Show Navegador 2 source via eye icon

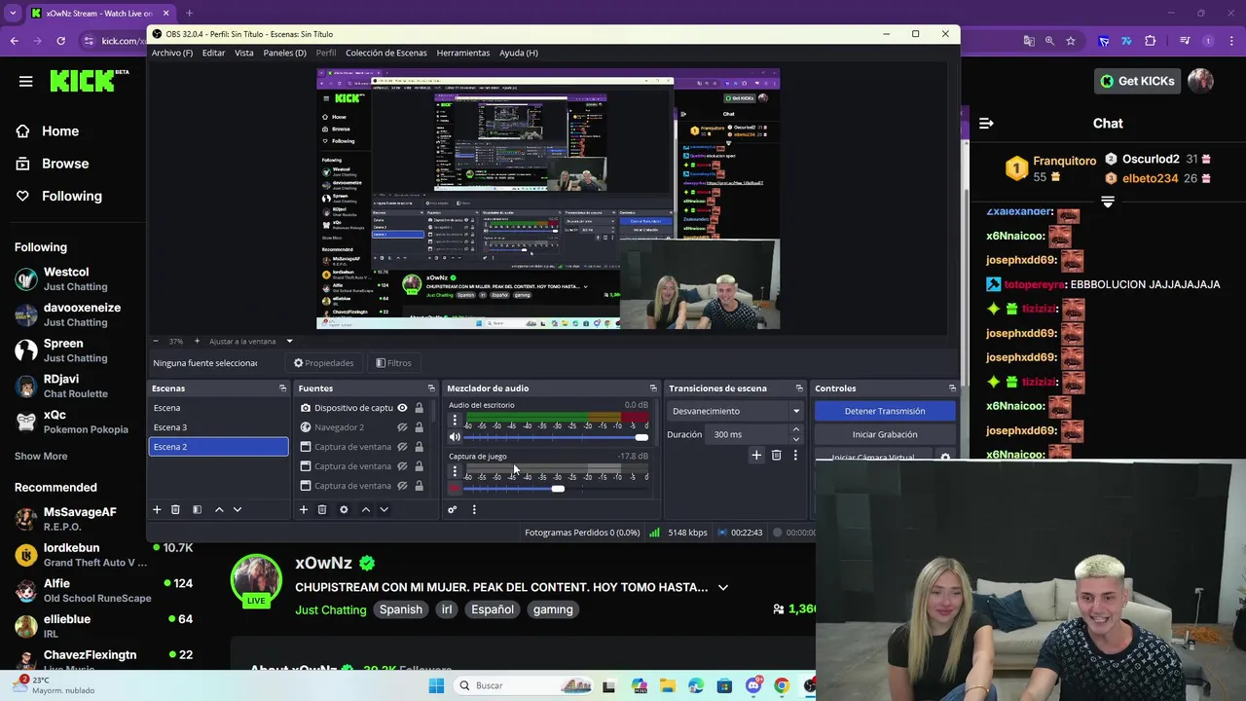tap(402, 427)
